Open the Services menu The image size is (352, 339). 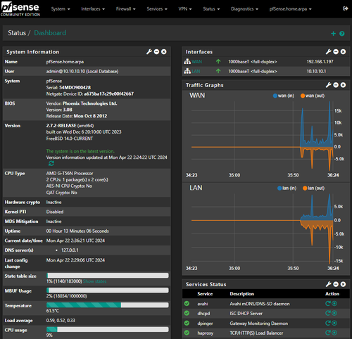[x=157, y=9]
